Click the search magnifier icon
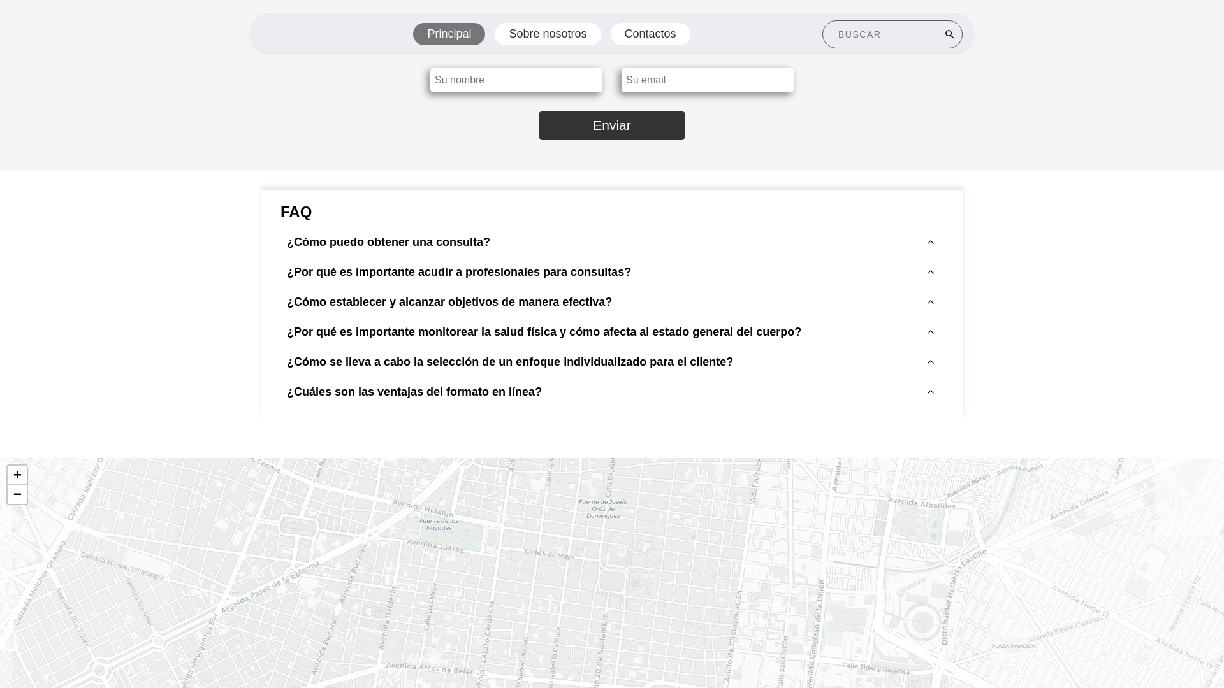 click(x=949, y=34)
